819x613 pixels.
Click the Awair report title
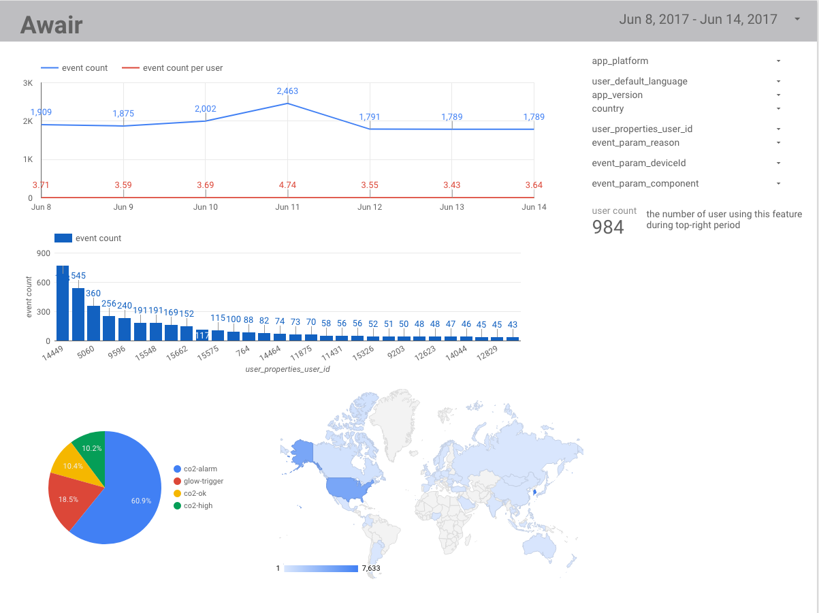(x=51, y=25)
